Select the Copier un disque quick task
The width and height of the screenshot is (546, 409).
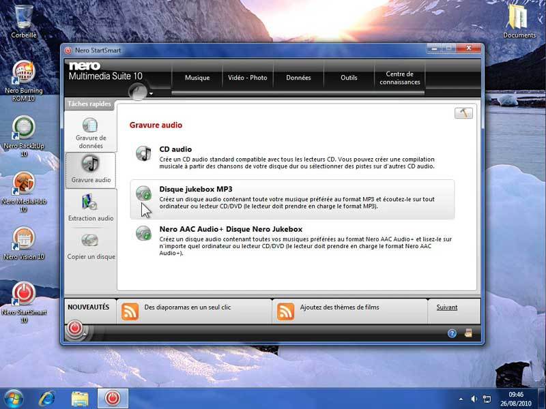pos(91,247)
